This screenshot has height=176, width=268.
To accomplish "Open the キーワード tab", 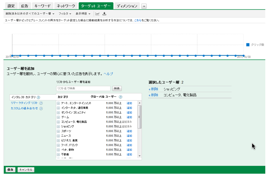I will (x=43, y=6).
